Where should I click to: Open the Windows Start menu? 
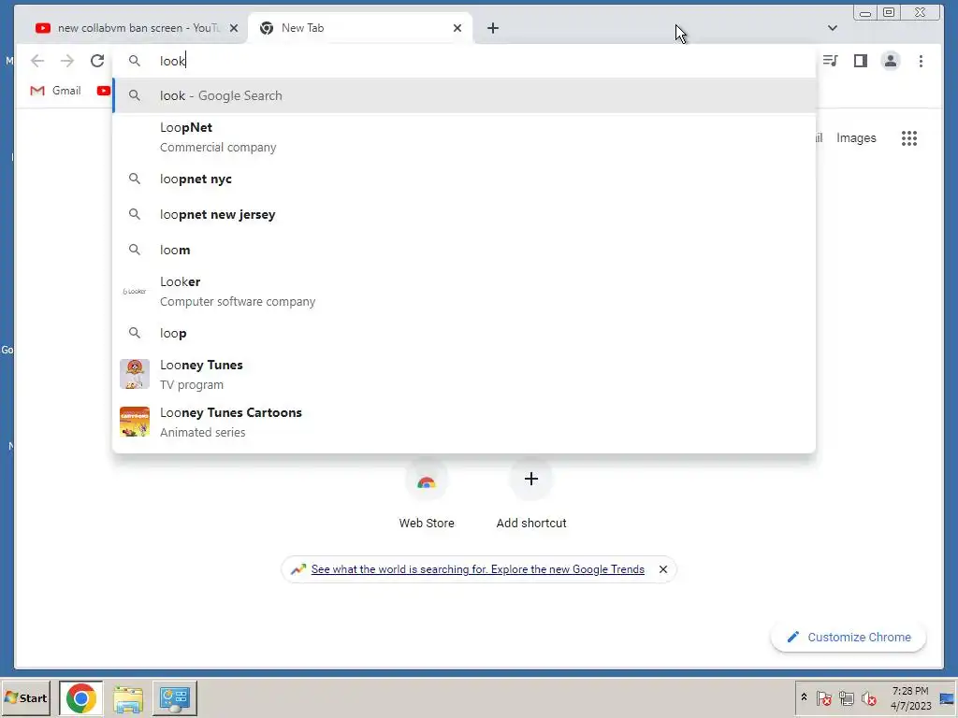(25, 697)
